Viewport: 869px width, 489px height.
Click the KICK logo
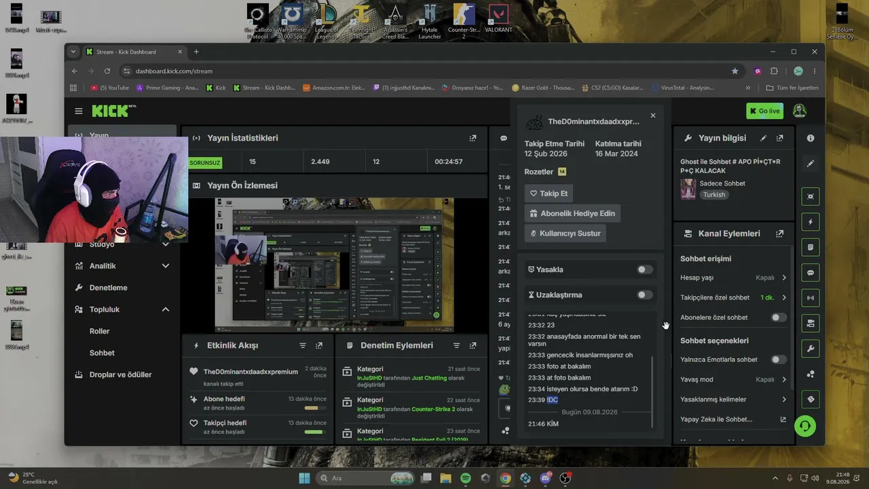(113, 111)
